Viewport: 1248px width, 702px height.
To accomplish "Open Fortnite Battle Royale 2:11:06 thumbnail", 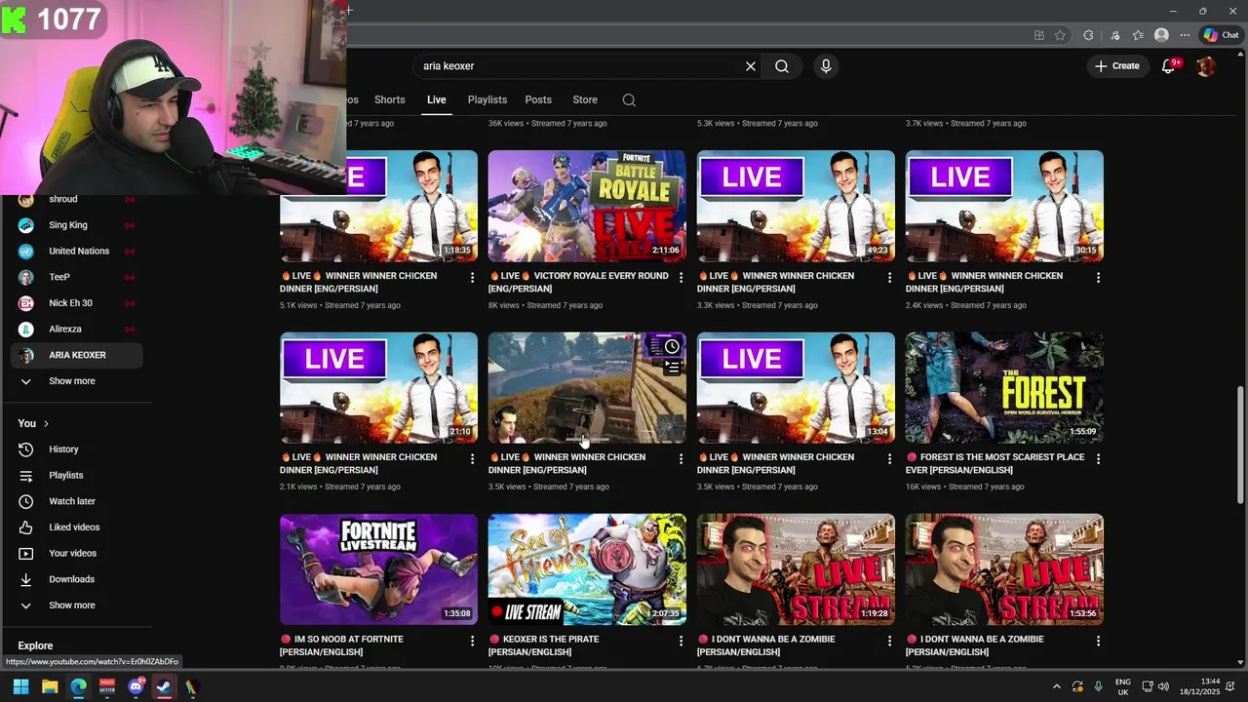I will click(x=587, y=206).
